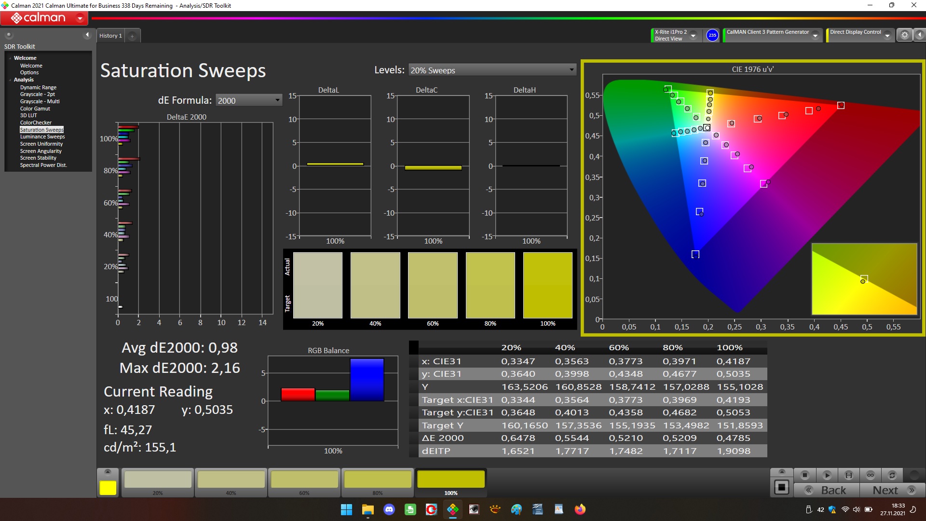Select Luminance Sweeps in the Analysis list
The width and height of the screenshot is (926, 521).
(42, 137)
